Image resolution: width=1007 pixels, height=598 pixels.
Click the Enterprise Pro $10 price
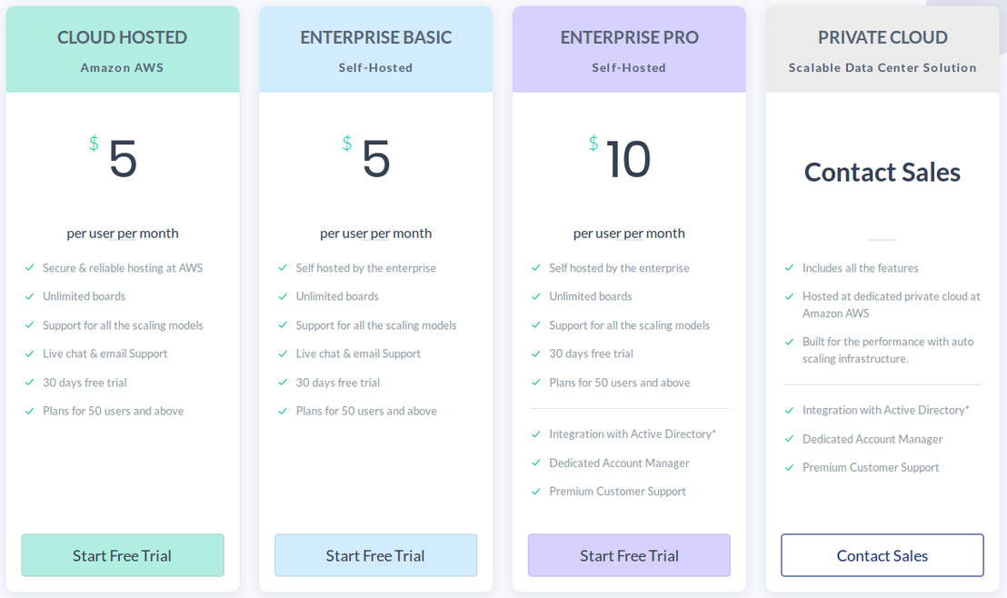[x=627, y=159]
